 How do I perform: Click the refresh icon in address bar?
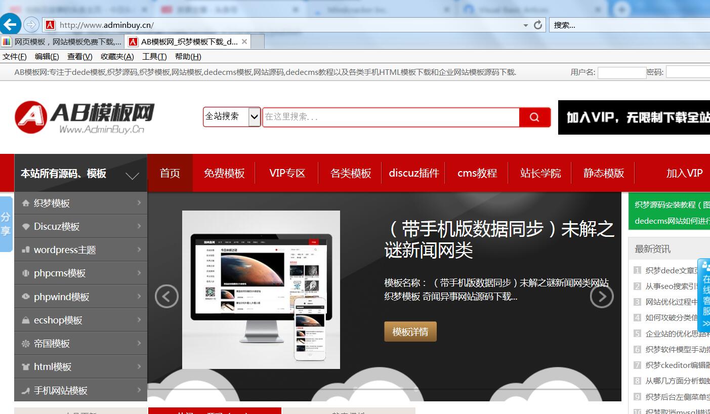pyautogui.click(x=537, y=24)
